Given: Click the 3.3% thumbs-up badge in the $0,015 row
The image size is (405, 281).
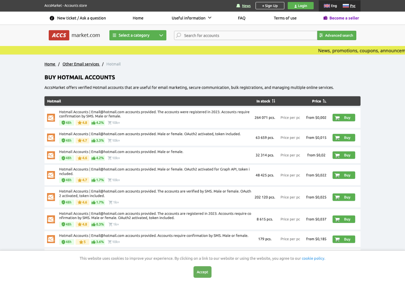Looking at the screenshot, I should (98, 140).
